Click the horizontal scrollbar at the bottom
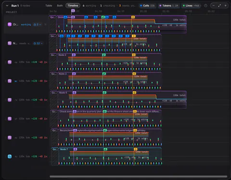This screenshot has width=231, height=180. tap(139, 177)
